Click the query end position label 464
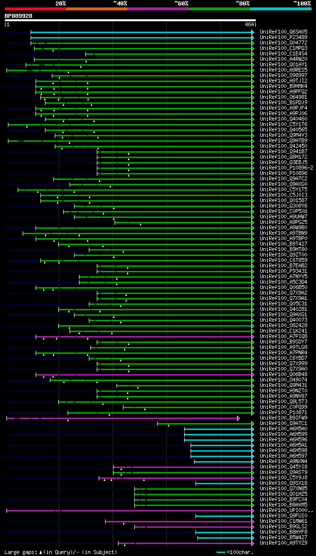Image resolution: width=316 pixels, height=556 pixels. [249, 25]
